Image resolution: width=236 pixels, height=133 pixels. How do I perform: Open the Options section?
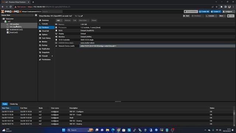(45, 34)
